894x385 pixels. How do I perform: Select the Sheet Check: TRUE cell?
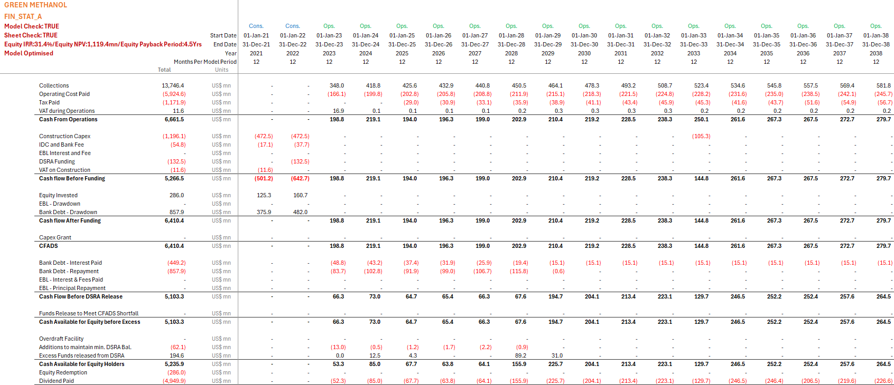click(x=31, y=35)
